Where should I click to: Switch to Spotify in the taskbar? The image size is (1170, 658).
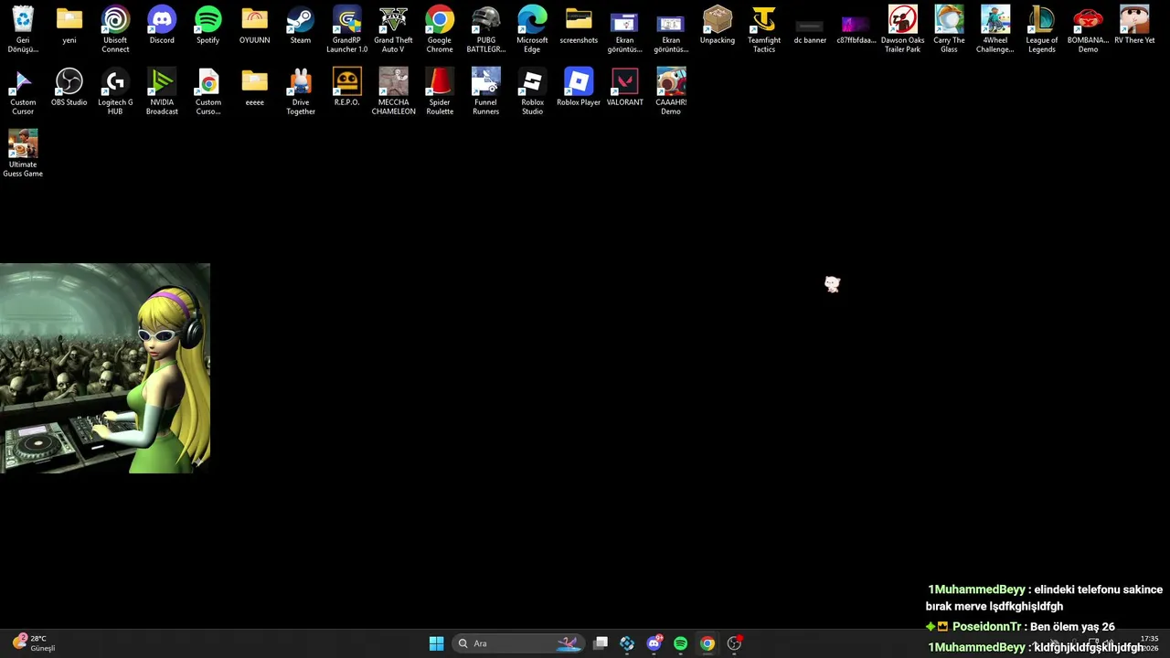point(680,643)
